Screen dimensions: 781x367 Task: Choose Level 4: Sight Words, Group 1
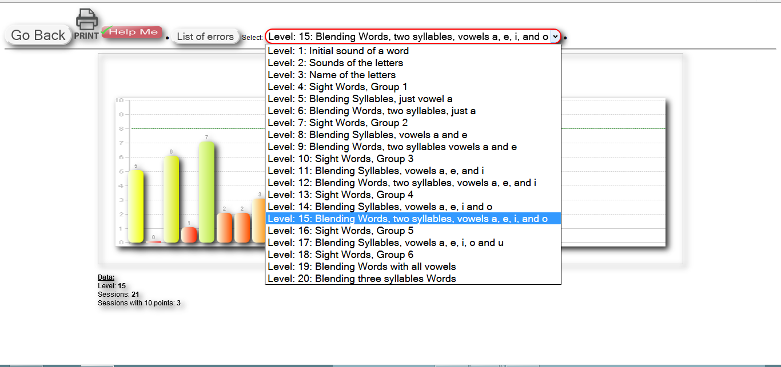point(413,87)
